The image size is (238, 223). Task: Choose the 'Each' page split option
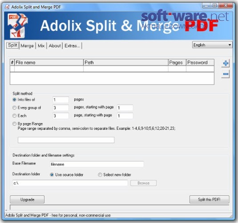[x=14, y=116]
